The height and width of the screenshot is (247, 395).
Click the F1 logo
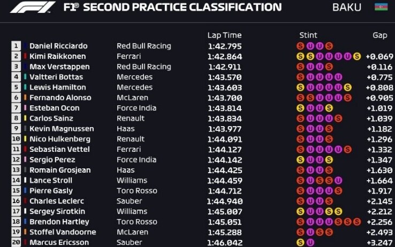click(x=33, y=7)
